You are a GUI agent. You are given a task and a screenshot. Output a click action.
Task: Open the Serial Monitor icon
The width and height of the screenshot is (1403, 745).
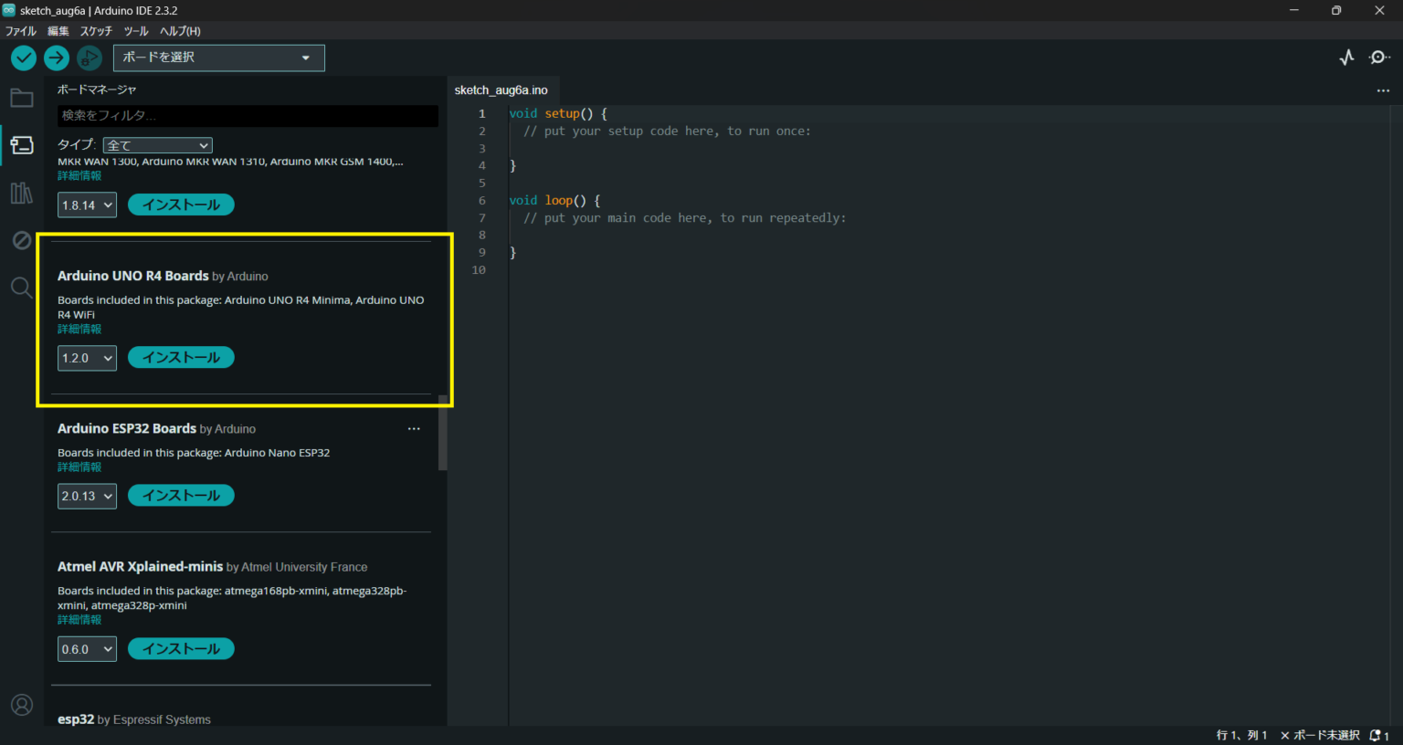(x=1379, y=58)
